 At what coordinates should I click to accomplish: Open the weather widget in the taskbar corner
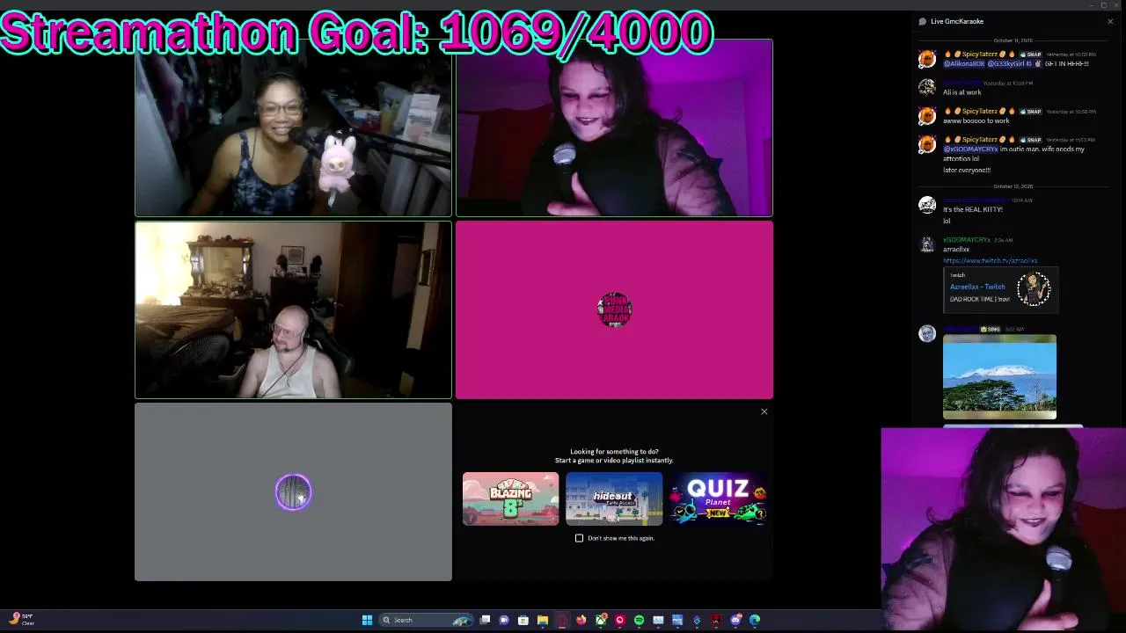[x=22, y=619]
